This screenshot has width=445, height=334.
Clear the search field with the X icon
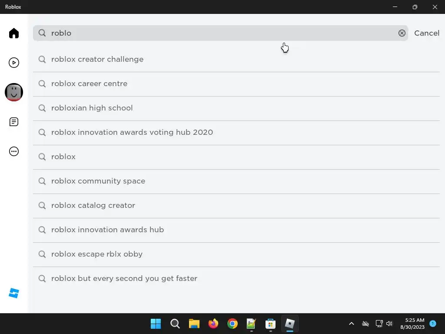(402, 33)
